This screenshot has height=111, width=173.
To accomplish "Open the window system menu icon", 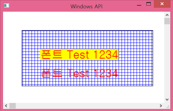I will click(x=6, y=5).
